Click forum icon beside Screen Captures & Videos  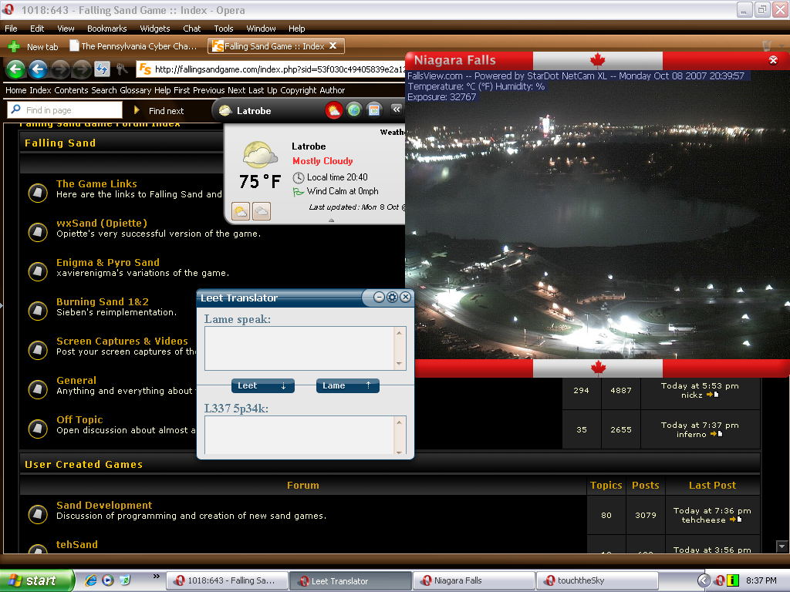coord(38,349)
